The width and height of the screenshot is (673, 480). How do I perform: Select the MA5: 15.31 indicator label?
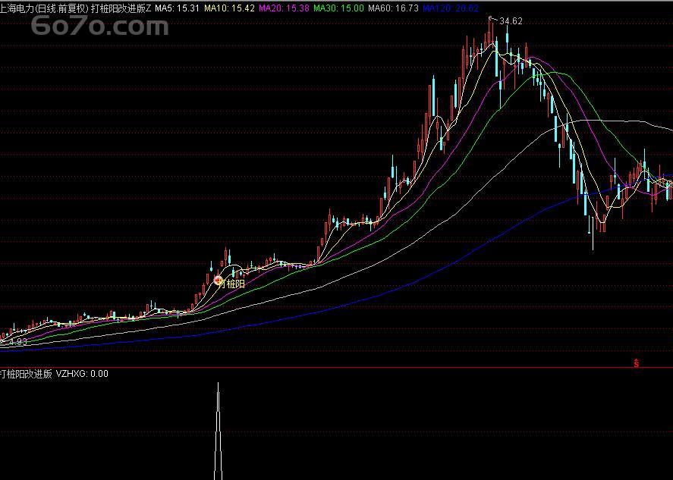177,8
